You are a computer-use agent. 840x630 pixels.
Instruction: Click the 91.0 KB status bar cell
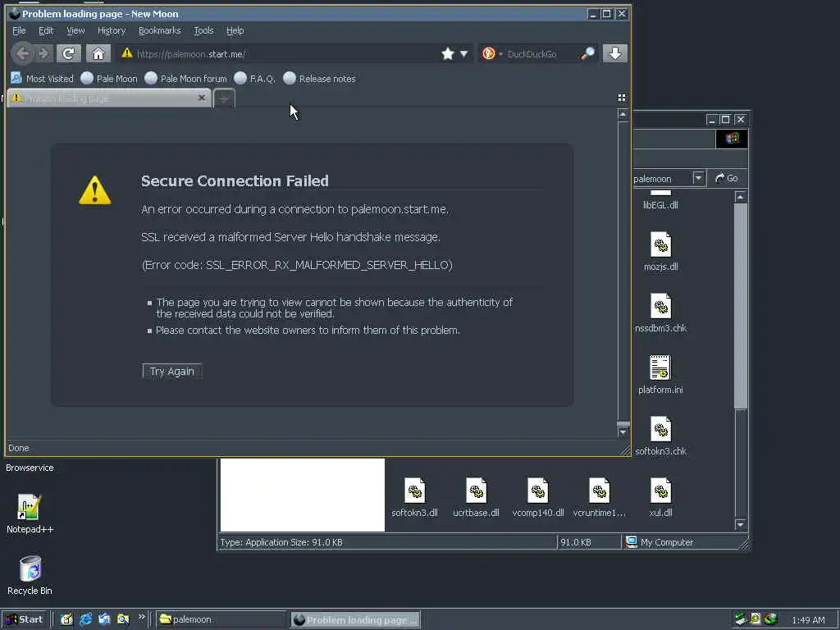coord(588,542)
